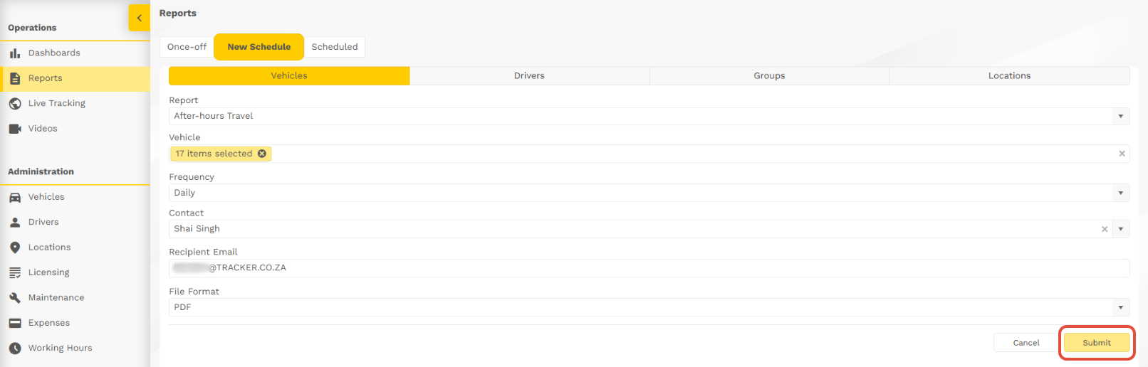Switch to the Once-off tab
Image resolution: width=1148 pixels, height=367 pixels.
[x=187, y=47]
